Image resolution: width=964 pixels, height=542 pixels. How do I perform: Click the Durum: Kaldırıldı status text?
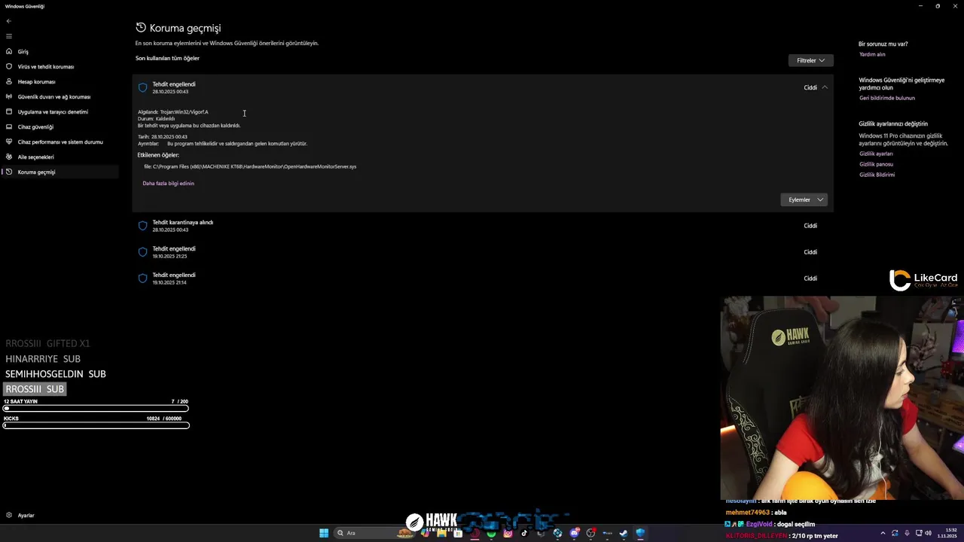pos(156,119)
